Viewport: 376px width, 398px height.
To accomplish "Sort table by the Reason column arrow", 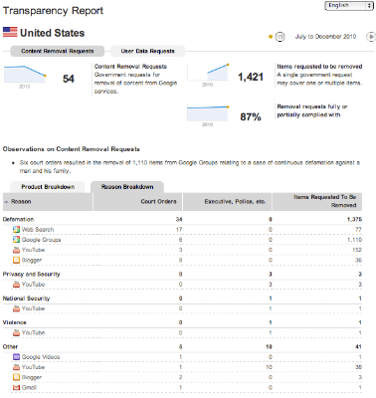I will coord(6,202).
